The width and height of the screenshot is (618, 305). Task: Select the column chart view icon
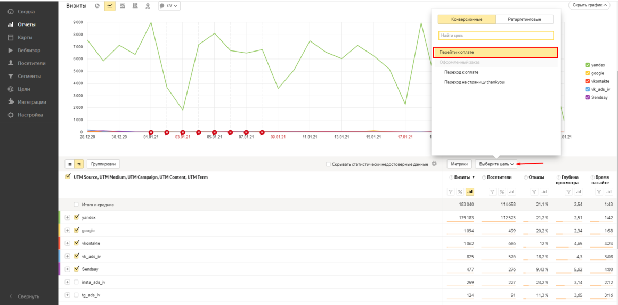135,6
